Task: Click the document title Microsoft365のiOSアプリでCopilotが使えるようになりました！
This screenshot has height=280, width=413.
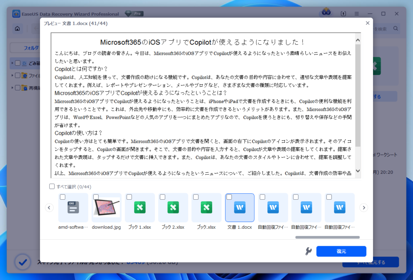Action: pyautogui.click(x=202, y=42)
